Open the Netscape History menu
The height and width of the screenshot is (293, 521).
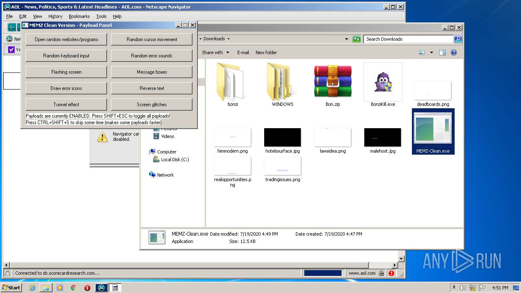coord(55,16)
